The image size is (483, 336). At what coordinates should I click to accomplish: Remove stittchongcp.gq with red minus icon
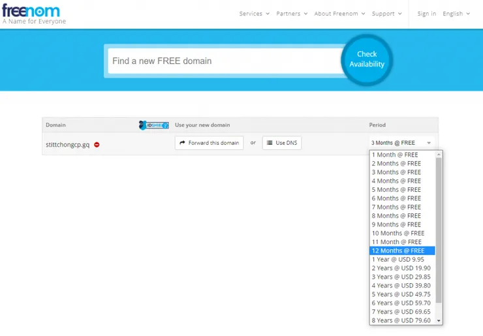[97, 144]
